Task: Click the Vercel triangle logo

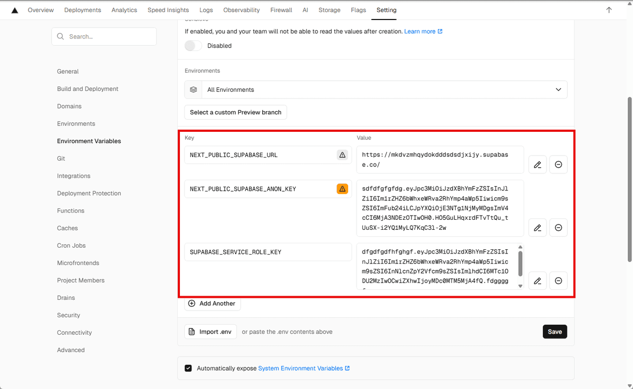Action: [14, 9]
